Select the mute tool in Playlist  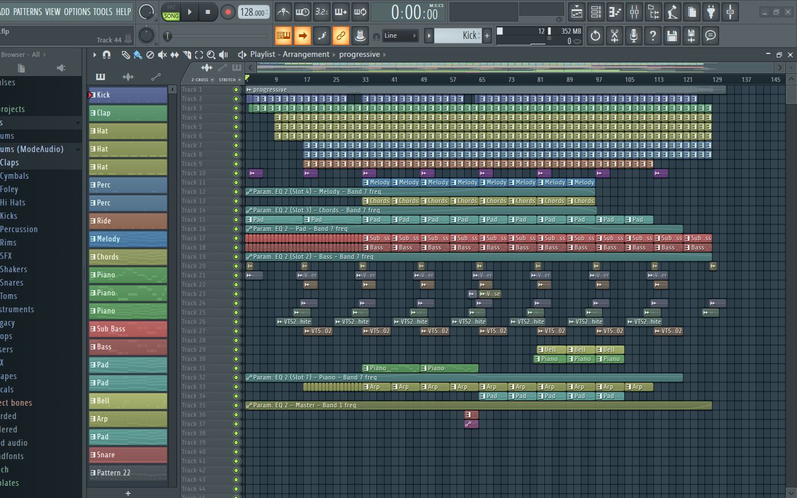(x=162, y=55)
